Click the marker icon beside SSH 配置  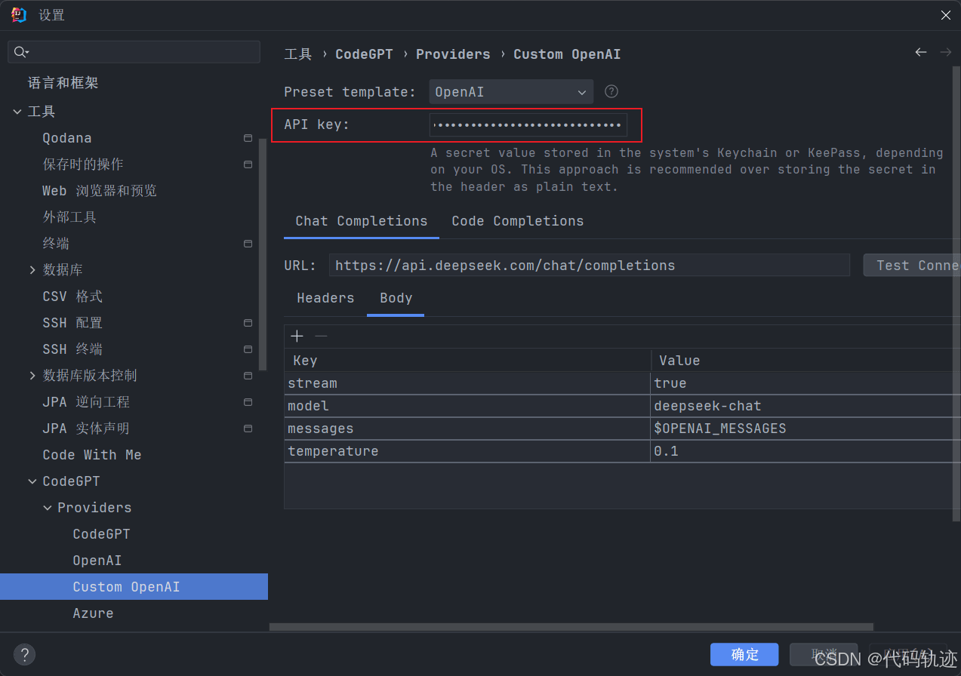pos(248,323)
